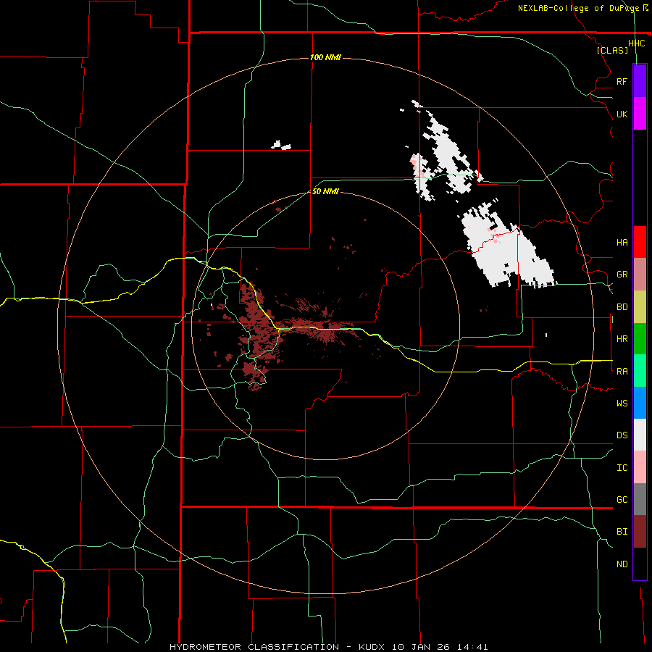Select the GR graupel color swatch
This screenshot has height=652, width=652.
point(640,275)
